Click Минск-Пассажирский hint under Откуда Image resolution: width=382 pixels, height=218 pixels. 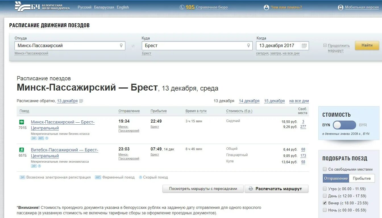[32, 53]
